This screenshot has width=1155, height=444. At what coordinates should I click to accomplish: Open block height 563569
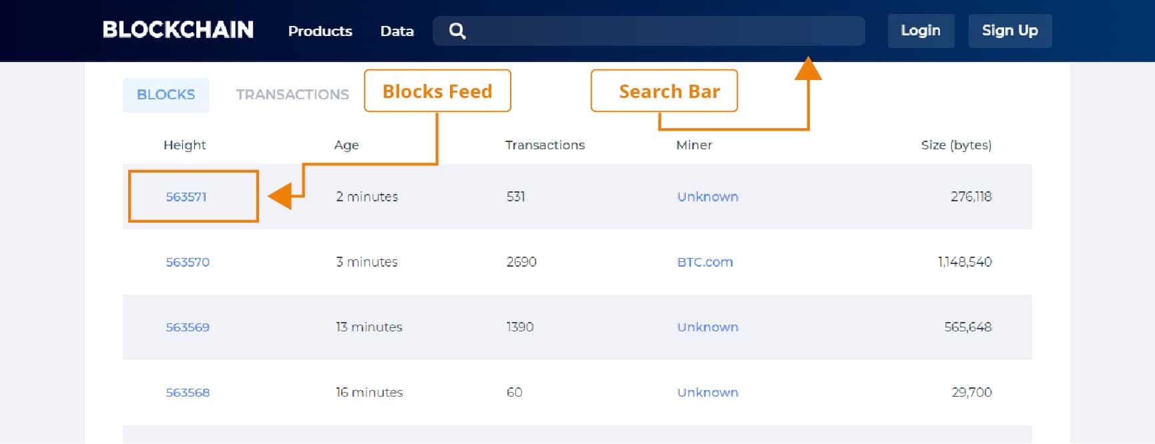click(x=188, y=327)
